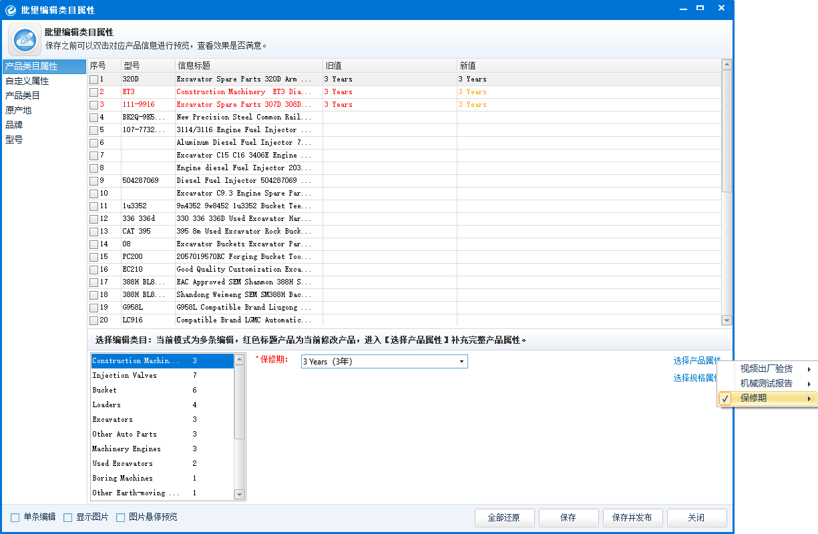This screenshot has width=818, height=534.
Task: Expand the 机械测试报告 submenu
Action: pyautogui.click(x=767, y=384)
